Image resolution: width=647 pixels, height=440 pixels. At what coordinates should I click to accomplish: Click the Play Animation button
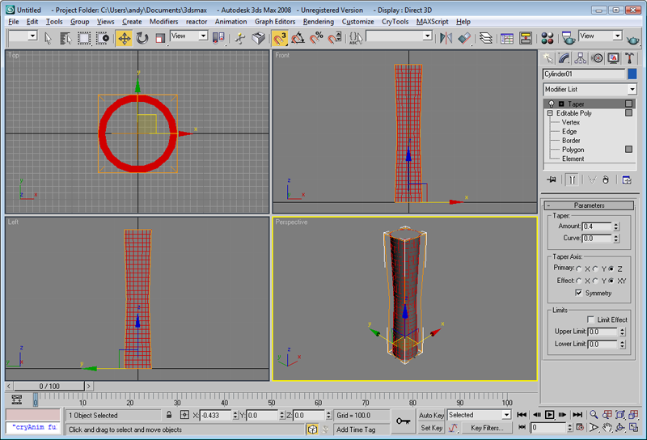[x=550, y=414]
